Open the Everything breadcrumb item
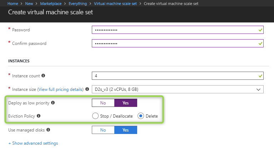The image size is (274, 155). [78, 4]
